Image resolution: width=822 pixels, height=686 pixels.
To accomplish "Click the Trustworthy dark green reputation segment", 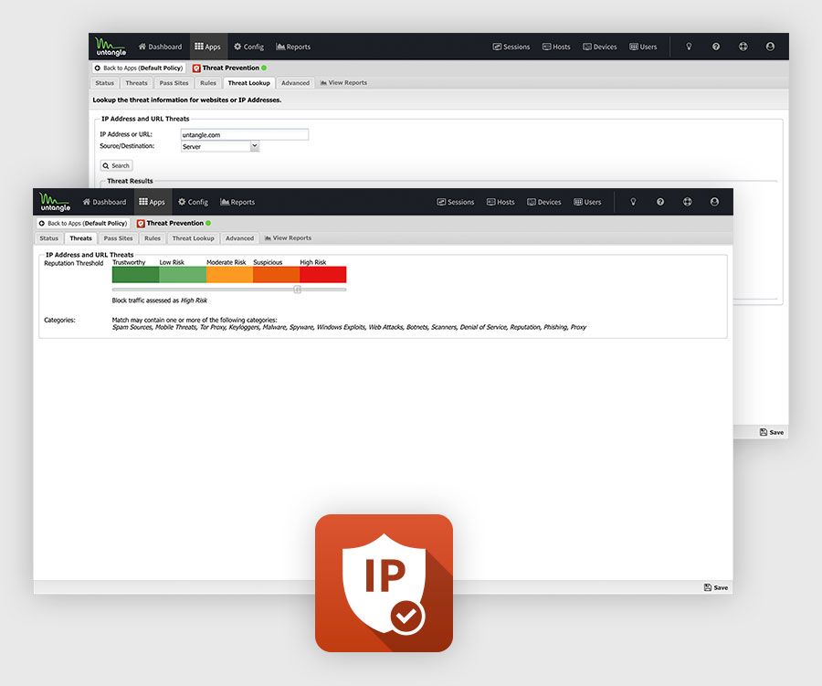I will [x=135, y=274].
